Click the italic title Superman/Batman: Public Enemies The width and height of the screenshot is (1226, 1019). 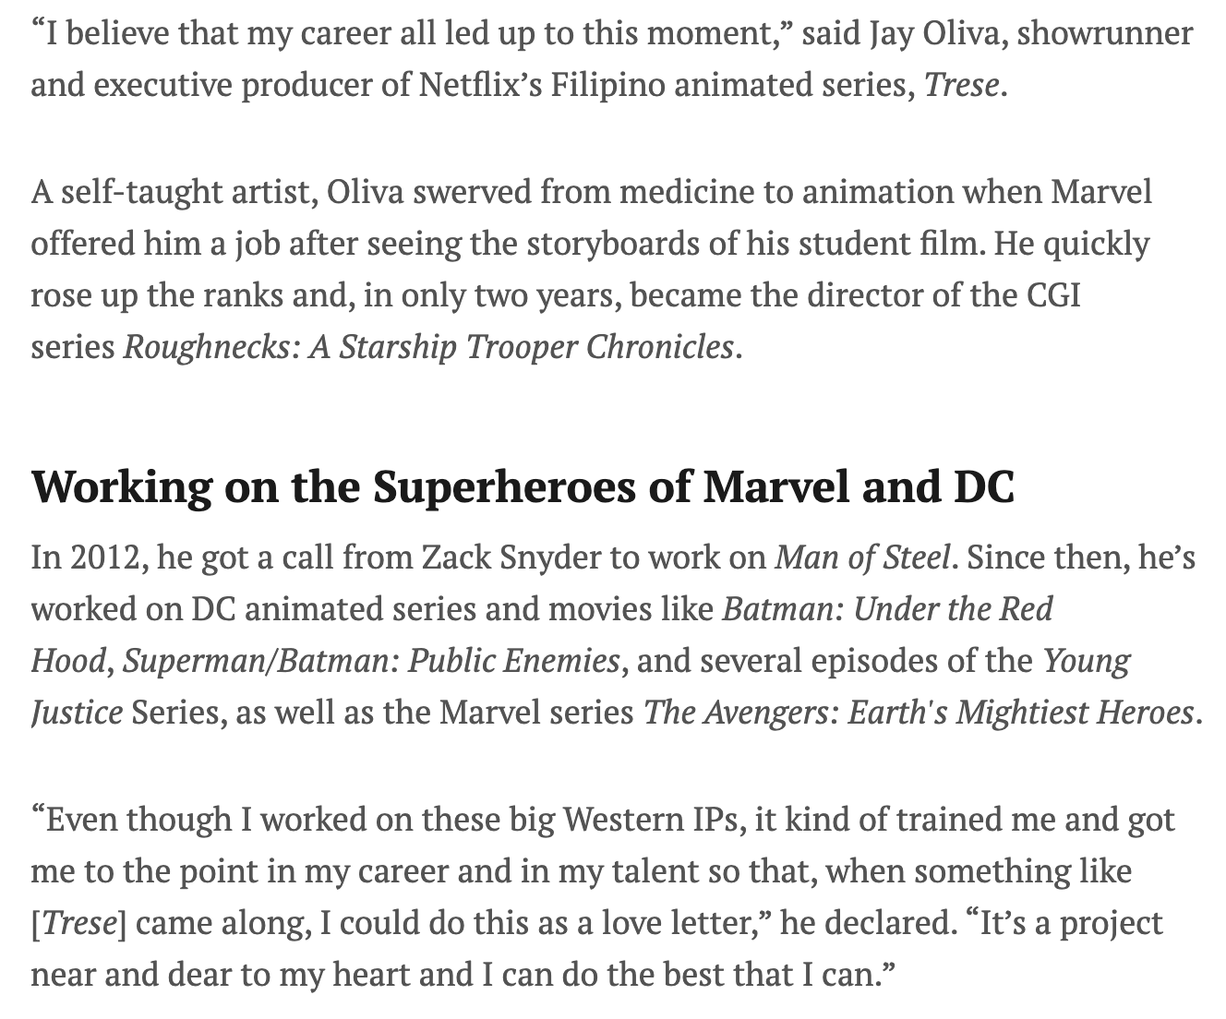point(371,661)
